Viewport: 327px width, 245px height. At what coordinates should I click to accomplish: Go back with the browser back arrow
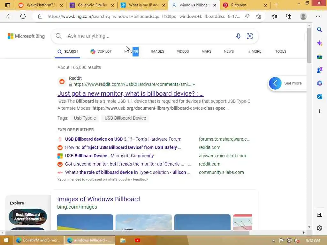pyautogui.click(x=9, y=16)
